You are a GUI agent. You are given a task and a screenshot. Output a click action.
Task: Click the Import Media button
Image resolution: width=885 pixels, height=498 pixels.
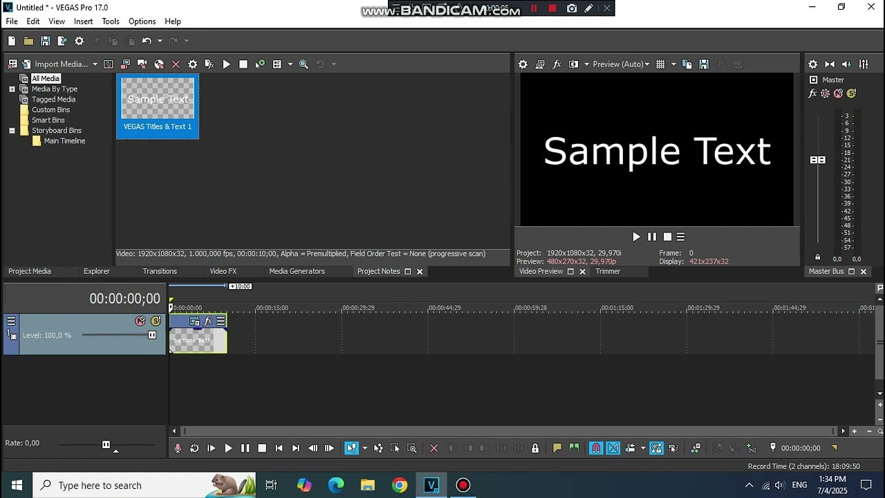click(55, 64)
